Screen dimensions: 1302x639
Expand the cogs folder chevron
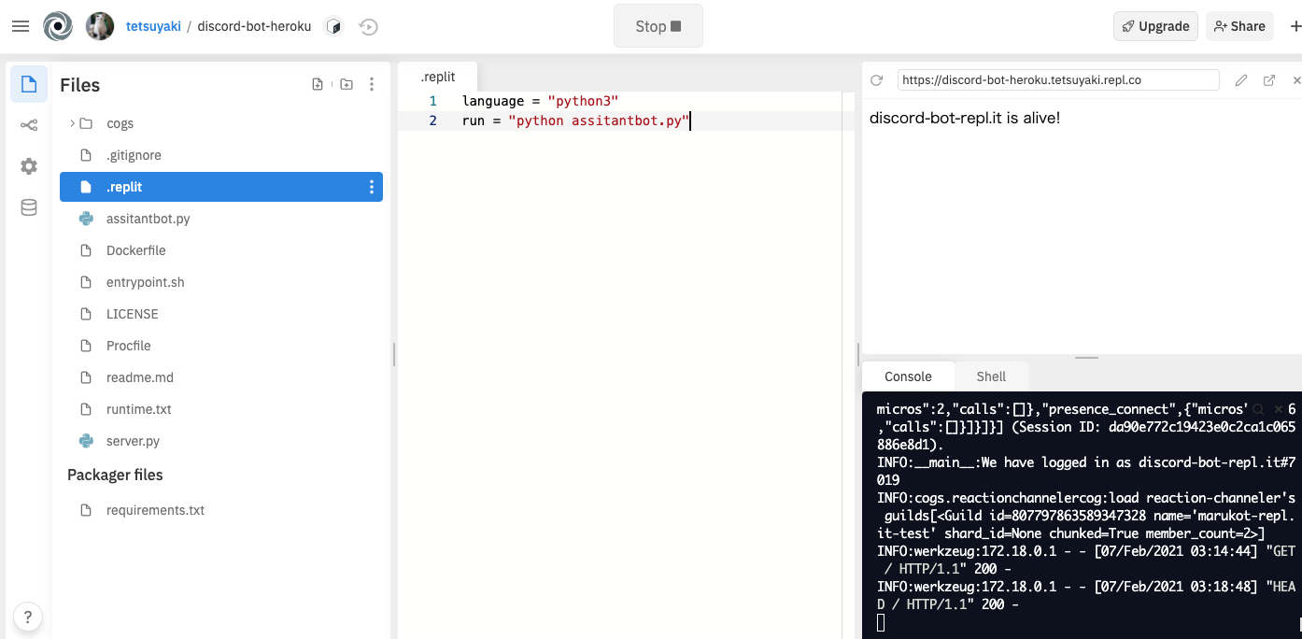(72, 123)
